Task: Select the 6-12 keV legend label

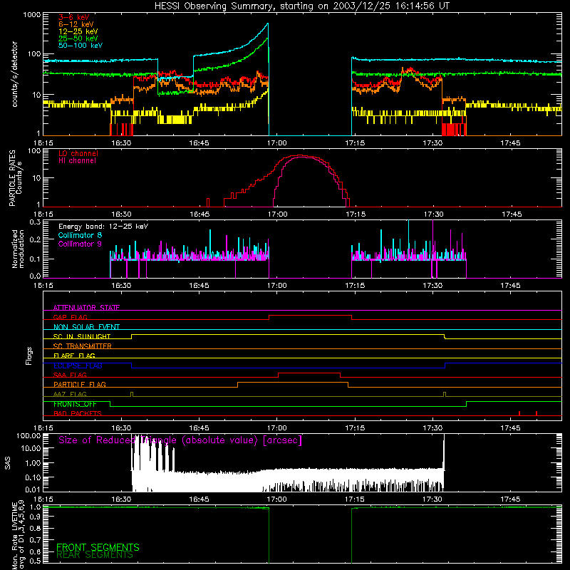Action: (76, 24)
